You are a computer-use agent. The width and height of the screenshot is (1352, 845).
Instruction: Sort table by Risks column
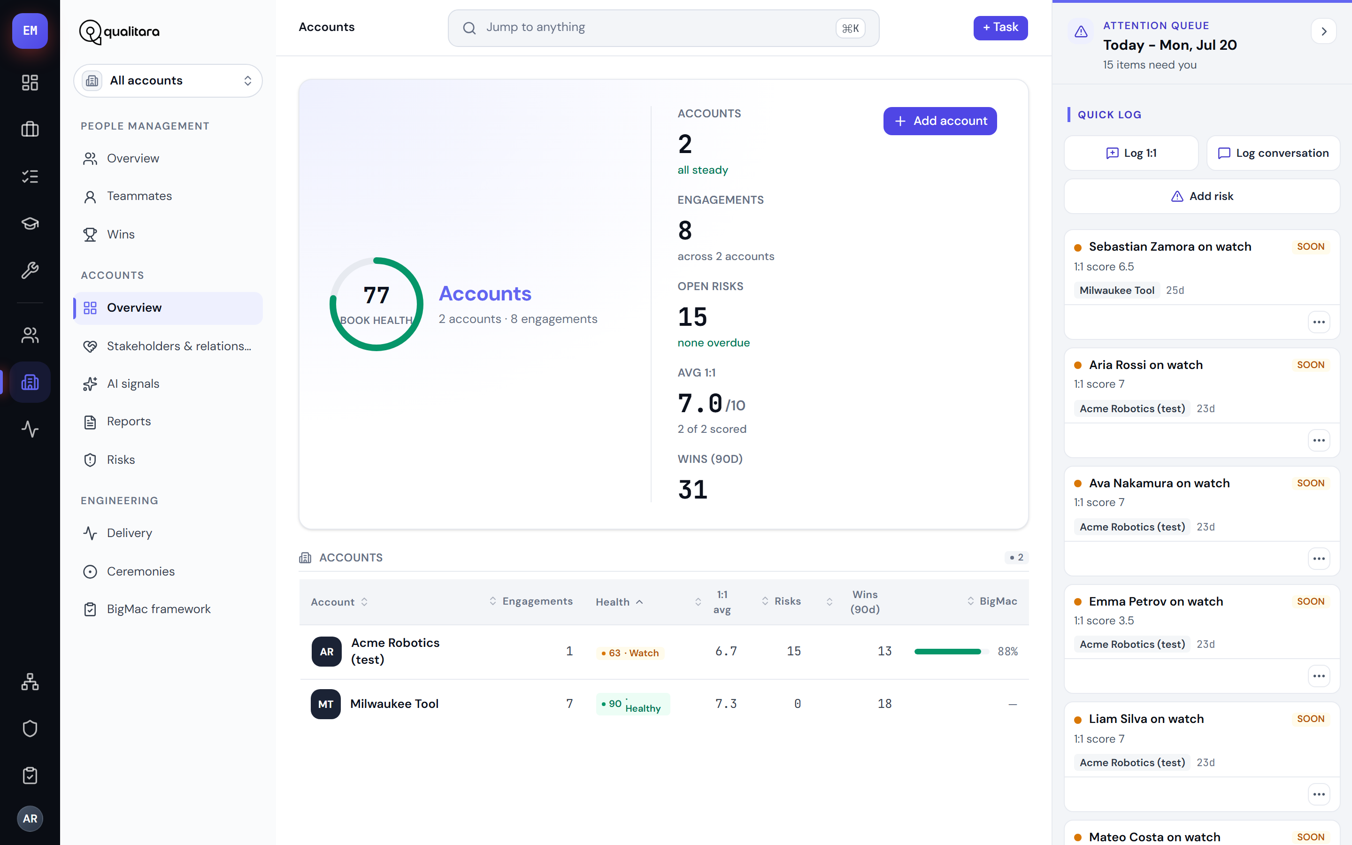tap(782, 601)
